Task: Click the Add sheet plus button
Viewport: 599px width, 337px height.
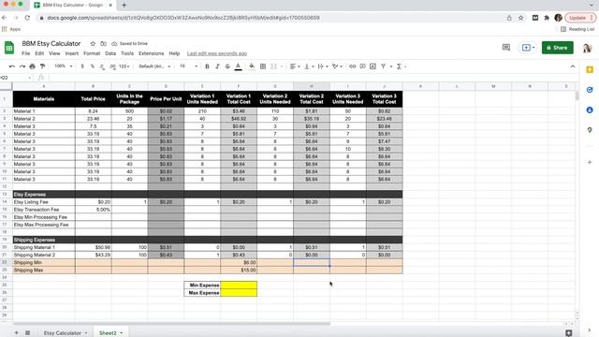Action: 17,333
